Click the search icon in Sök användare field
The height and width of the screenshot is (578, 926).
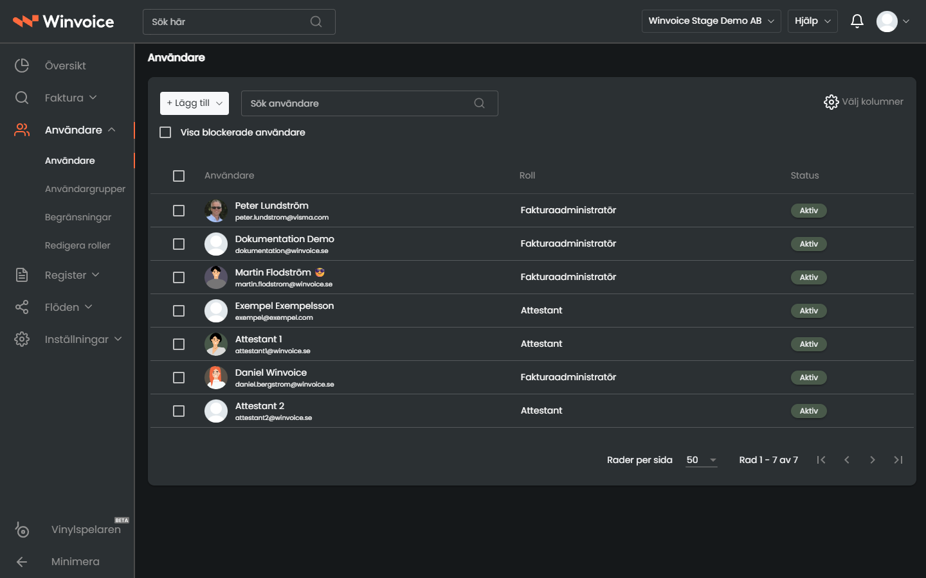[479, 103]
